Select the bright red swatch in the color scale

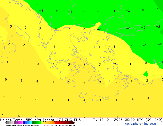[56, 123]
